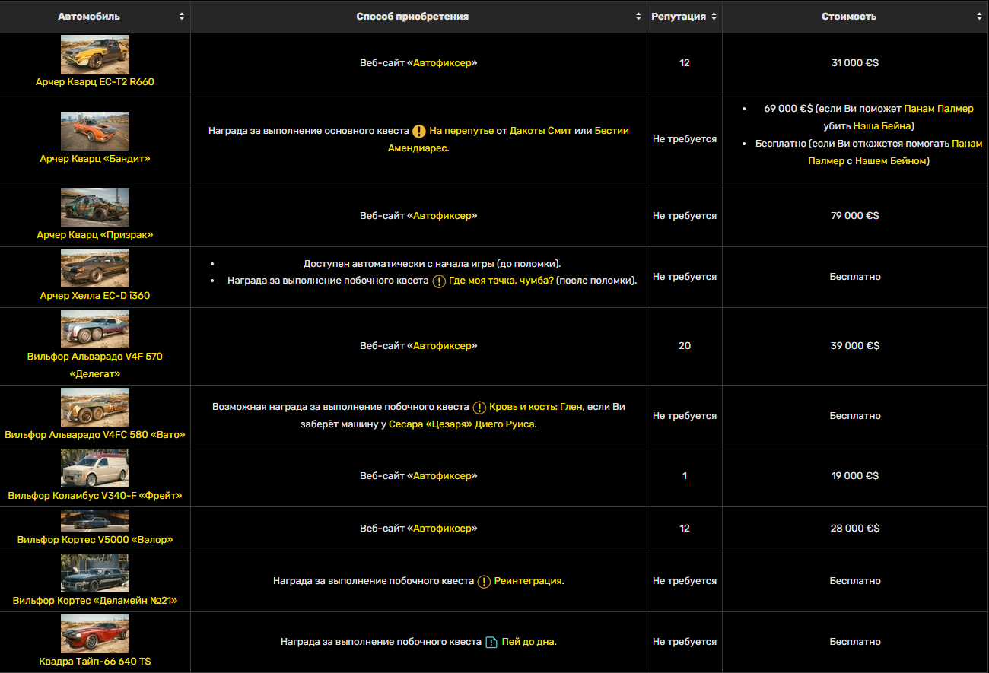989x673 pixels.
Task: Select price 79 000 €$ cell
Action: click(x=855, y=216)
